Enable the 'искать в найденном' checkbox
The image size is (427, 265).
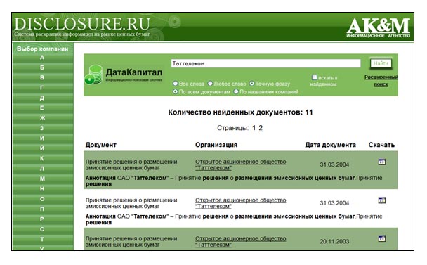tap(314, 77)
